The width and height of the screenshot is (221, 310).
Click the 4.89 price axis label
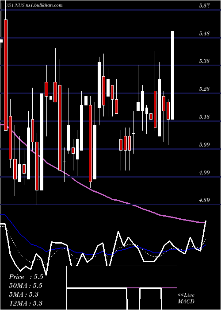pyautogui.click(x=204, y=200)
